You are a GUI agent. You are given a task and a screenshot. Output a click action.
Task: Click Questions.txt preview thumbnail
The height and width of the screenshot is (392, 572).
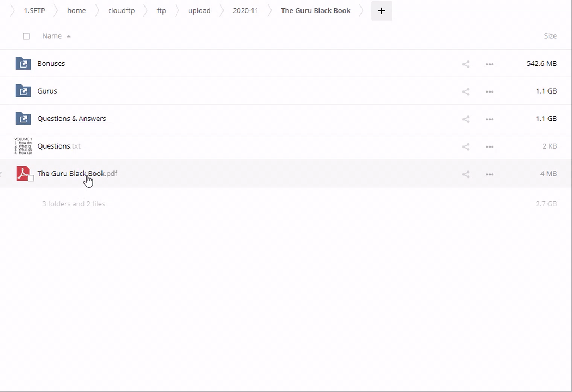(23, 146)
